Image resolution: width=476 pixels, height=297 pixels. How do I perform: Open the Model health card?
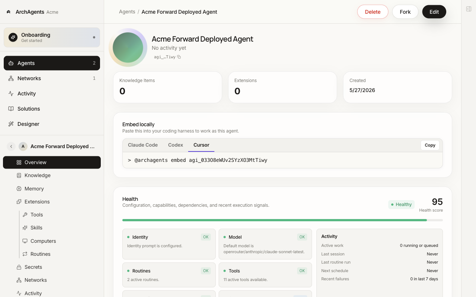click(x=265, y=244)
